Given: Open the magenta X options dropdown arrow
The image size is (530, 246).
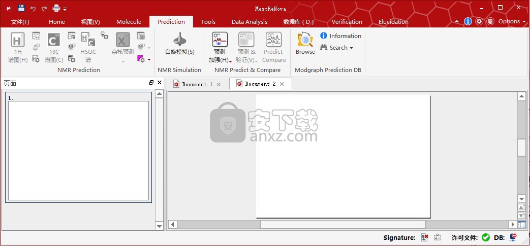Looking at the screenshot, I should (x=149, y=59).
